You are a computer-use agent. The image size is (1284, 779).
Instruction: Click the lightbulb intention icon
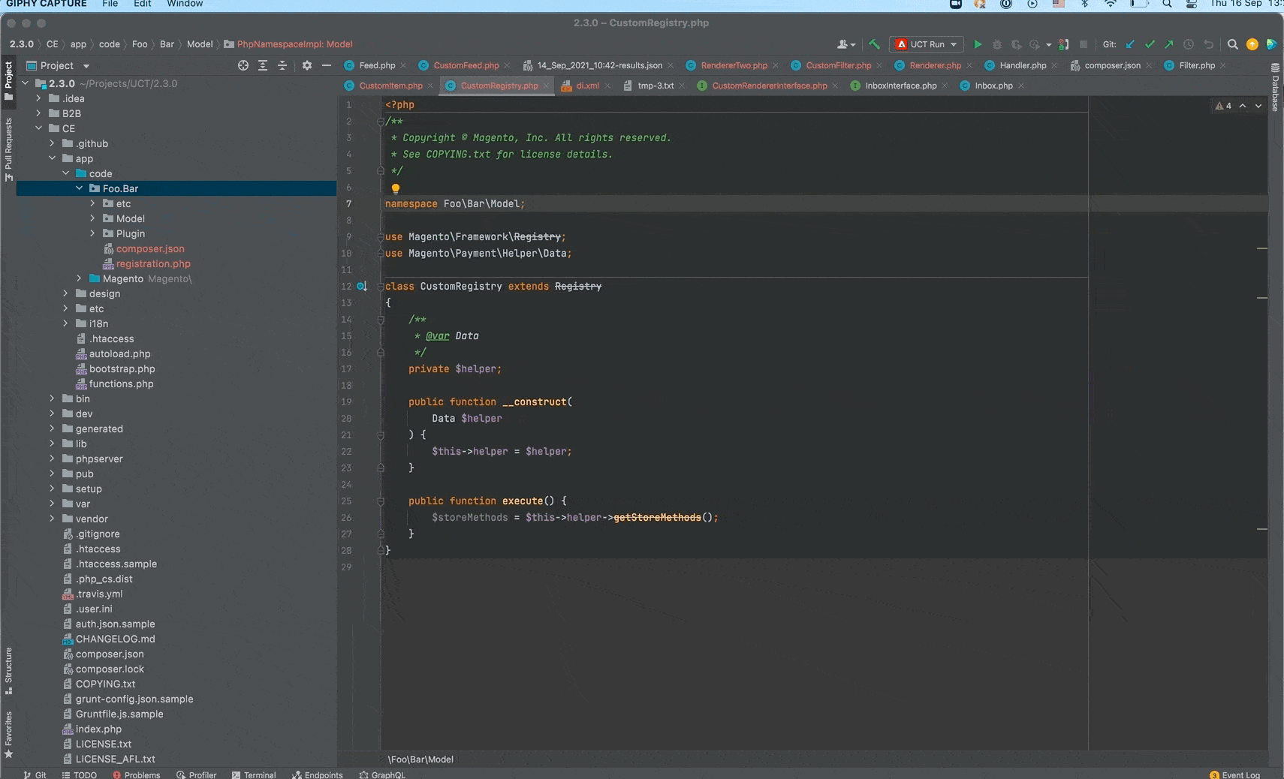click(395, 189)
